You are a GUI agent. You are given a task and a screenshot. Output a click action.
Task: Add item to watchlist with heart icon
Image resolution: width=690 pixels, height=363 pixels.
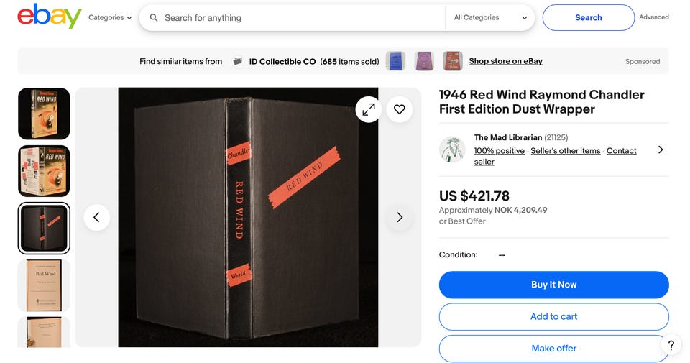pos(400,109)
